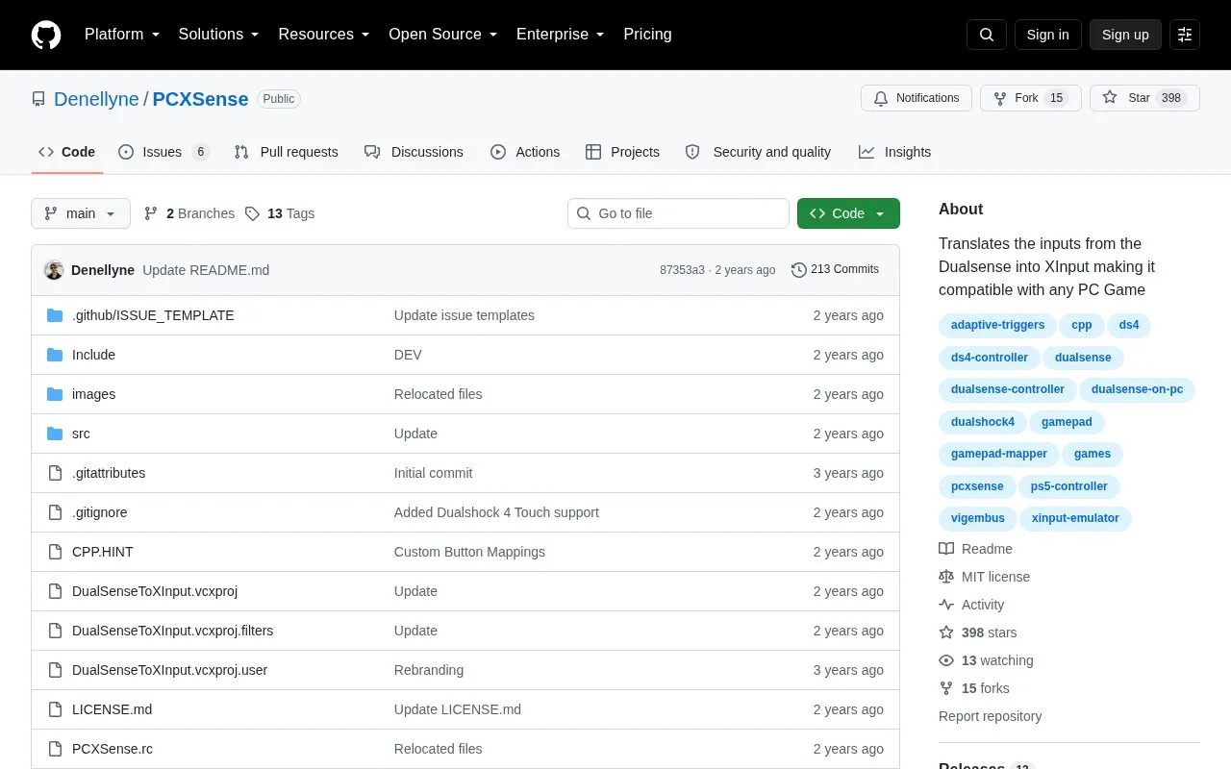Image resolution: width=1231 pixels, height=769 pixels.
Task: Switch to the Projects tab
Action: [x=622, y=152]
